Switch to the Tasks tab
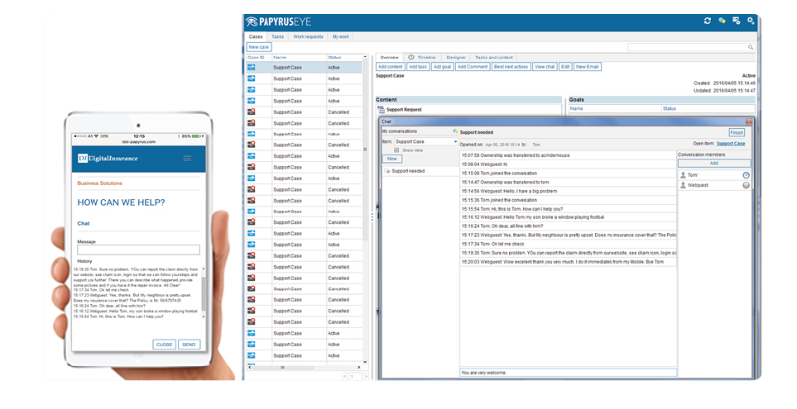This screenshot has height=409, width=797. pyautogui.click(x=277, y=36)
